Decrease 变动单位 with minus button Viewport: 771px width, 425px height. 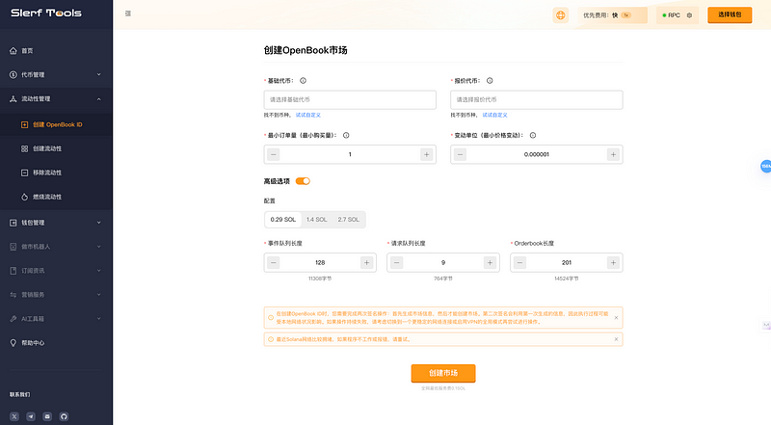pyautogui.click(x=461, y=154)
